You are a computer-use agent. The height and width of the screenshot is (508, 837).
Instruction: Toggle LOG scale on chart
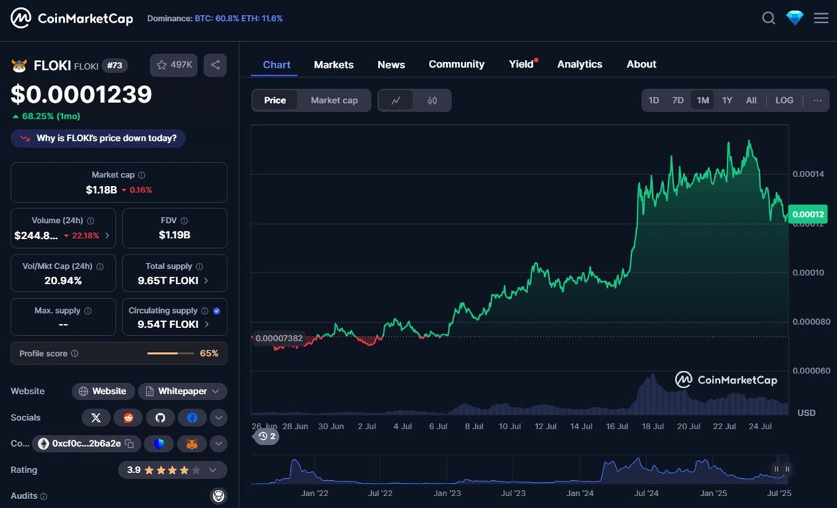(784, 100)
